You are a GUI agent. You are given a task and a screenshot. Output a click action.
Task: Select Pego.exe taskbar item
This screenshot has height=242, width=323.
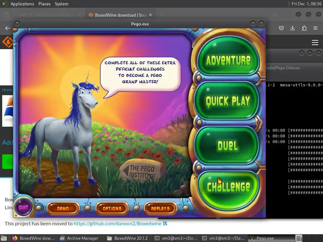pyautogui.click(x=272, y=238)
